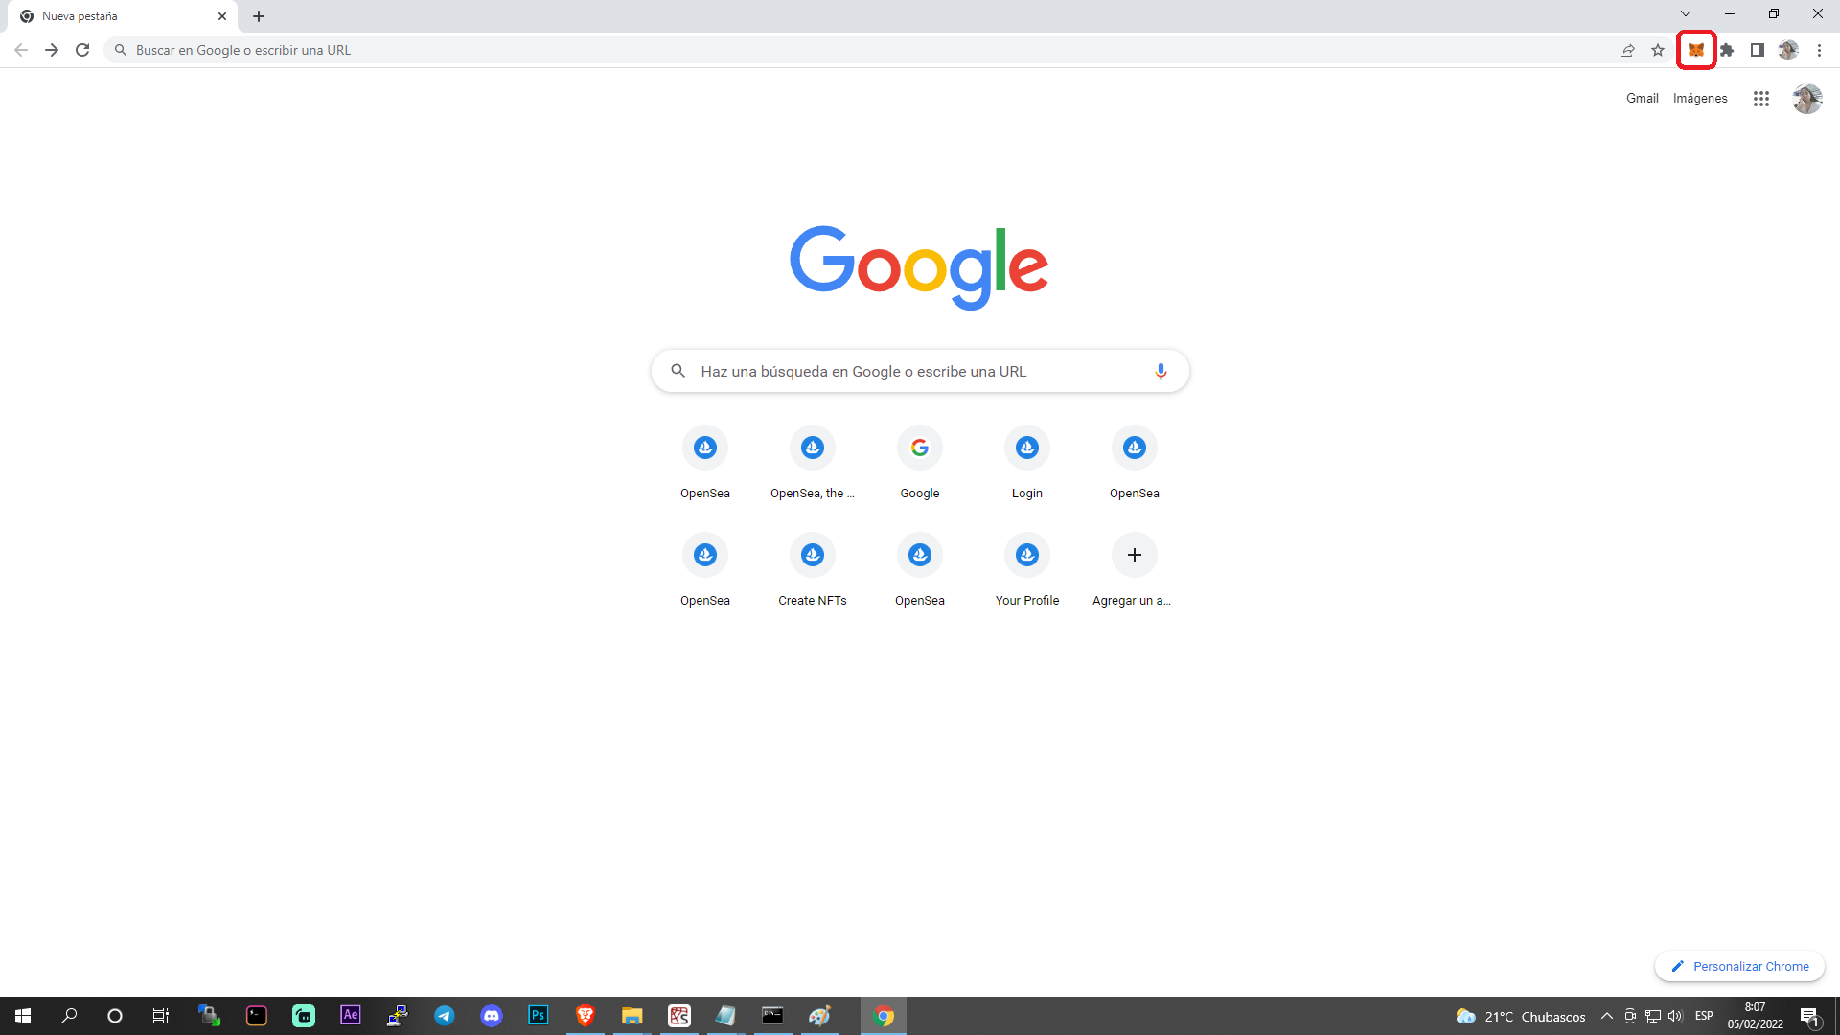Open Google apps grid
This screenshot has height=1035, width=1840.
tap(1761, 99)
